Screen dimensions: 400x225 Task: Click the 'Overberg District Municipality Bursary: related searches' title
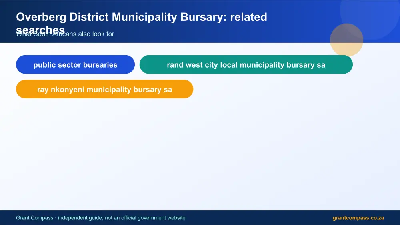(142, 23)
